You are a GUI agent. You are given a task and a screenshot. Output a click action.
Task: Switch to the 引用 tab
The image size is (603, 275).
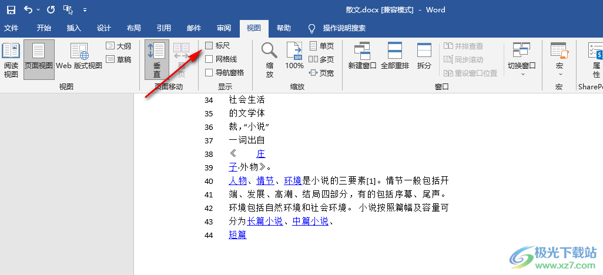click(164, 28)
